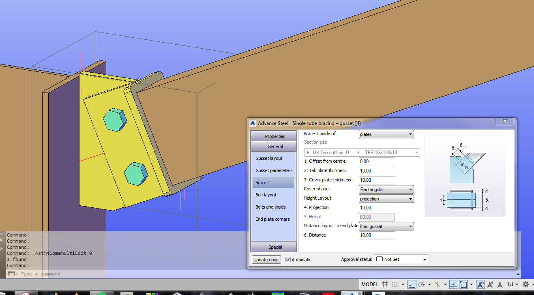Toggle show annotation objects icon
This screenshot has height=295, width=534.
pos(481,284)
